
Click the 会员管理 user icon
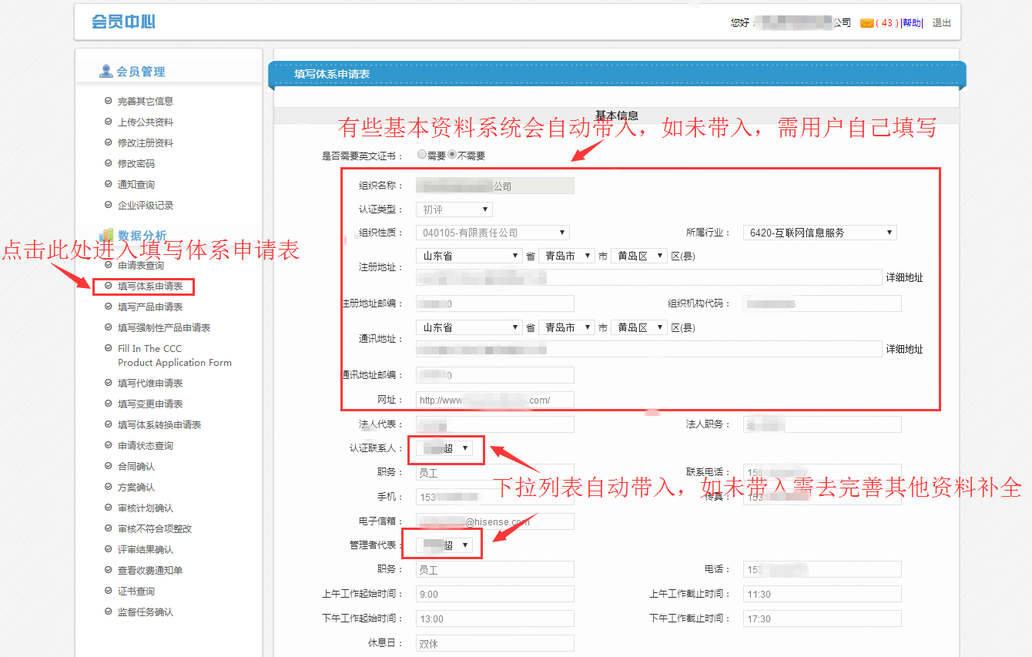[106, 72]
